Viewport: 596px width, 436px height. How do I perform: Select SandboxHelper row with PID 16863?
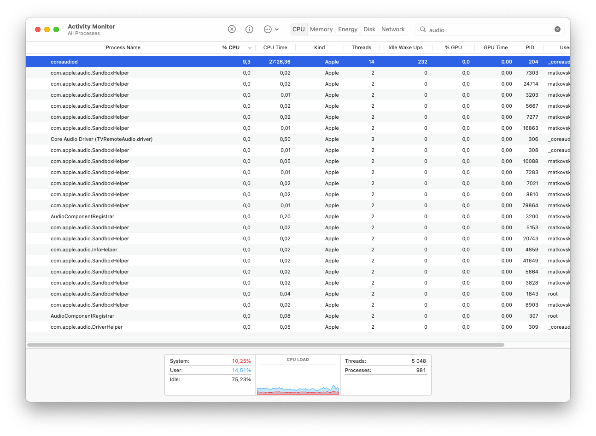[298, 128]
